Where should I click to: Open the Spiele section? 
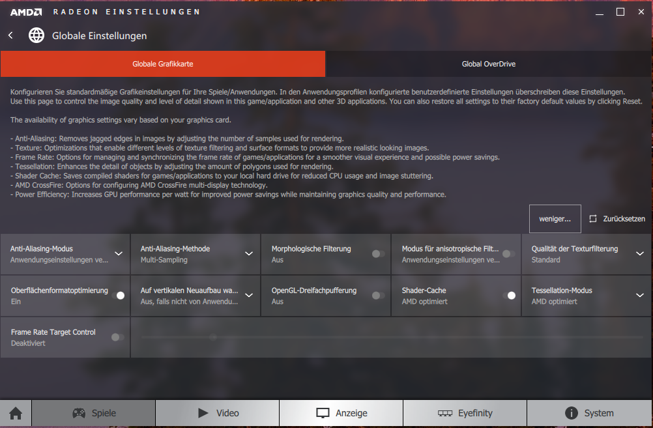pyautogui.click(x=93, y=413)
